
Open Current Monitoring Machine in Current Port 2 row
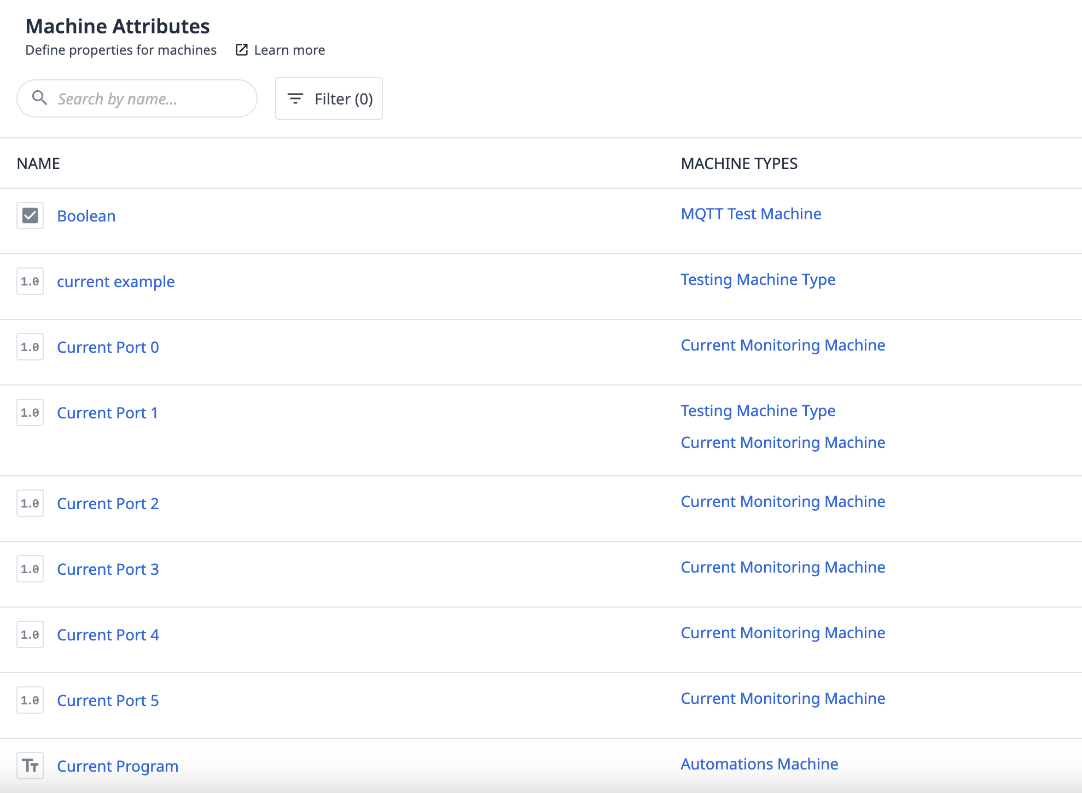click(783, 502)
